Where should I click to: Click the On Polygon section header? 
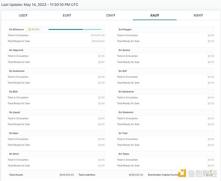click(x=125, y=29)
